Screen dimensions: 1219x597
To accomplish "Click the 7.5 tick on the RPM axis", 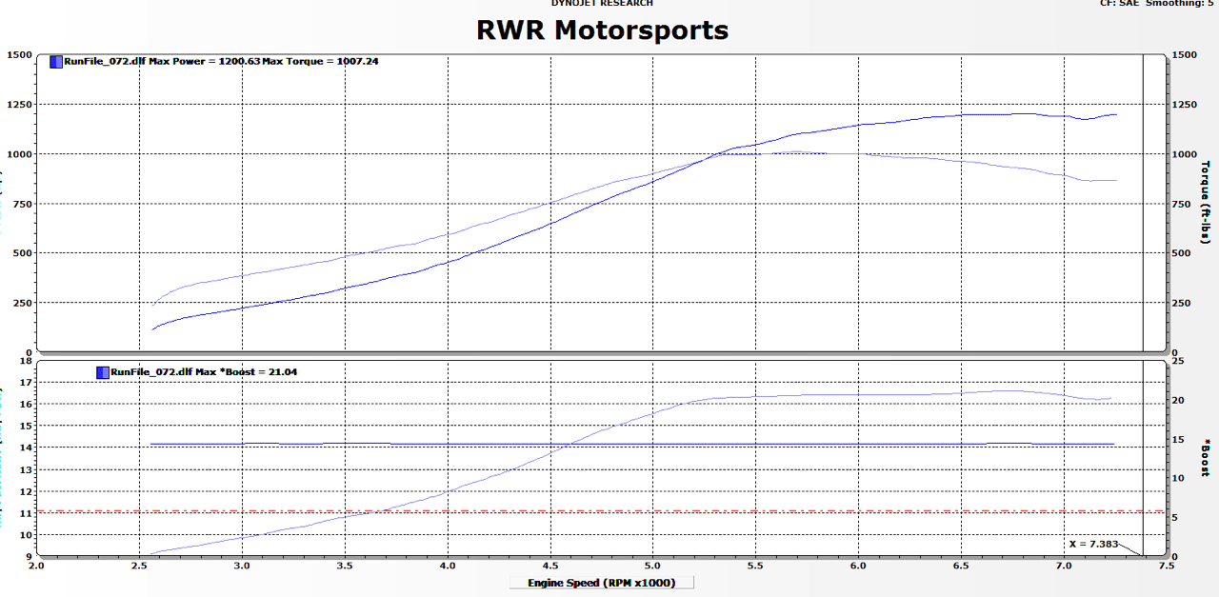I will click(1167, 566).
